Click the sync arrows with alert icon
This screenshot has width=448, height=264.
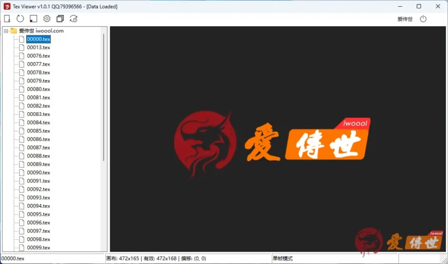(x=74, y=19)
